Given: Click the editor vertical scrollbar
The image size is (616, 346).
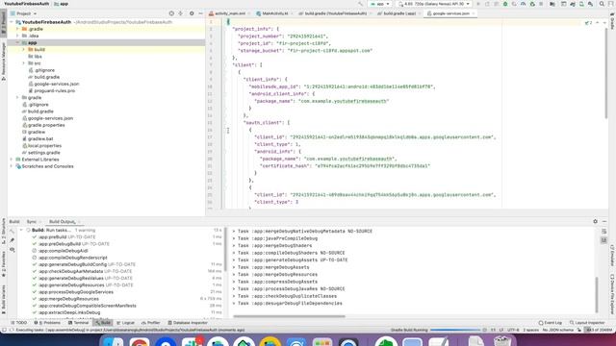Looking at the screenshot, I should click(606, 73).
